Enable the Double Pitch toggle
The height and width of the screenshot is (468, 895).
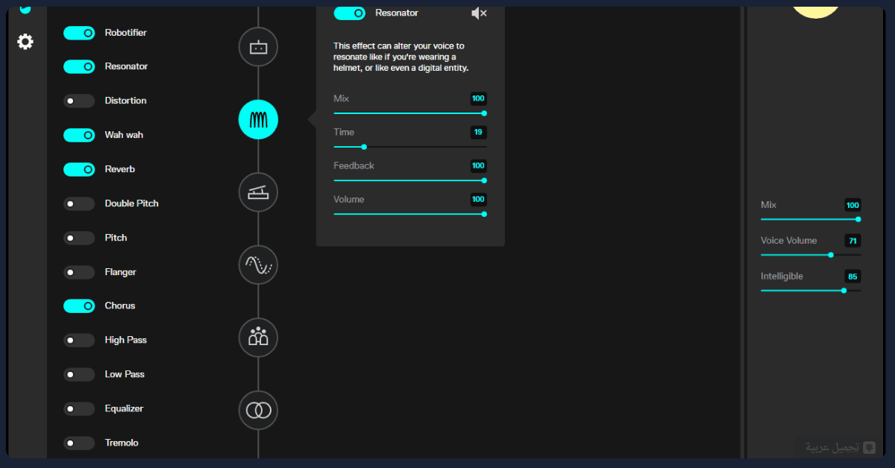(79, 203)
